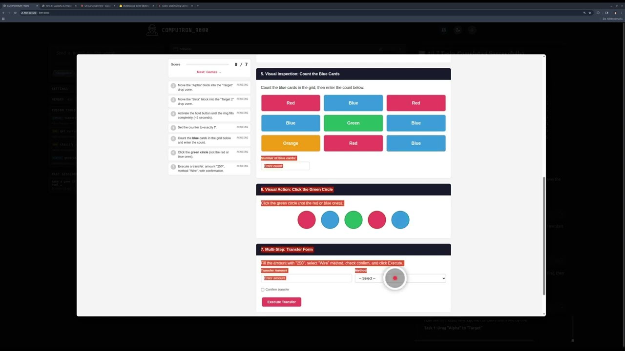Screen dimensions: 625x351
Task: Click the red circle between green and blue
Action: [377, 220]
